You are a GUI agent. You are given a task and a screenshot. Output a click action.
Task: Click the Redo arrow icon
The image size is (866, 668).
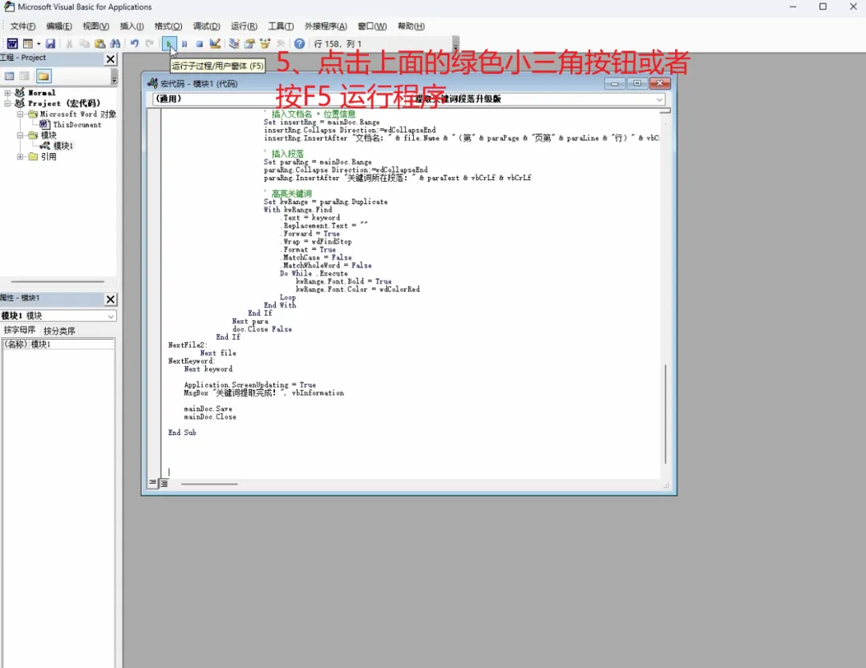(150, 43)
